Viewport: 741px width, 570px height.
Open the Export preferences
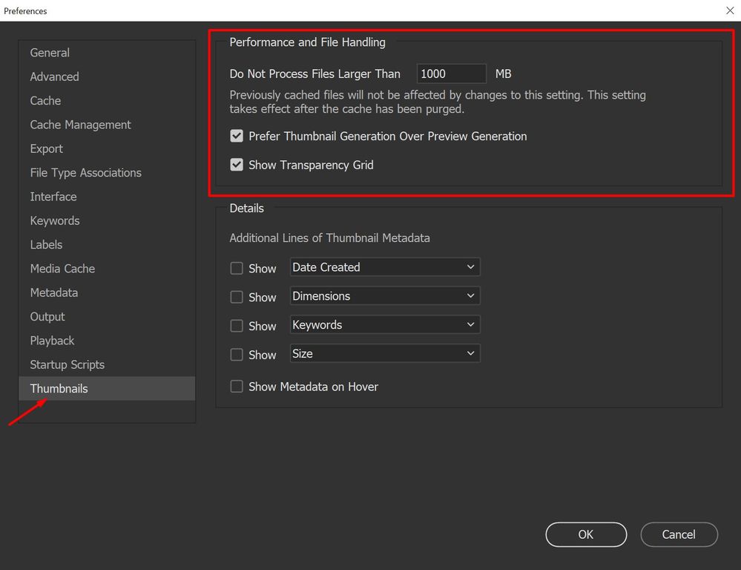click(x=46, y=148)
